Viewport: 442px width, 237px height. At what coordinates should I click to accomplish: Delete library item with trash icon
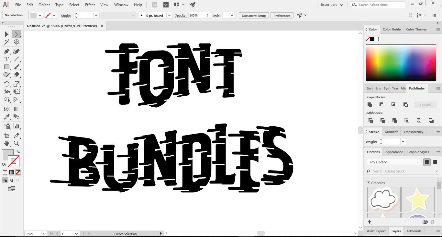click(x=433, y=222)
